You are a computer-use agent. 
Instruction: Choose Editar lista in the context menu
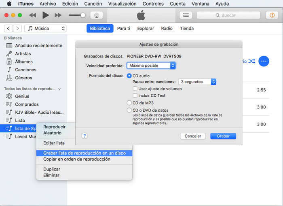click(x=54, y=143)
